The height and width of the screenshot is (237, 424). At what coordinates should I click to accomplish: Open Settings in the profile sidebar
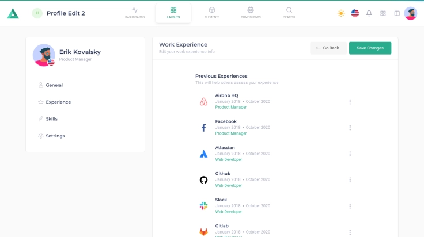pyautogui.click(x=55, y=136)
